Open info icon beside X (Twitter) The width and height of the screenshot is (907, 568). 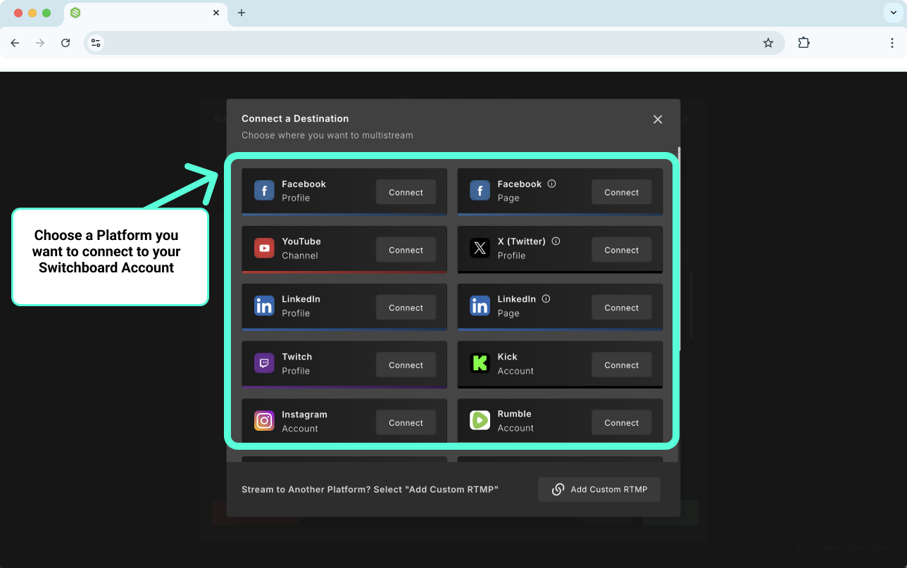point(556,241)
